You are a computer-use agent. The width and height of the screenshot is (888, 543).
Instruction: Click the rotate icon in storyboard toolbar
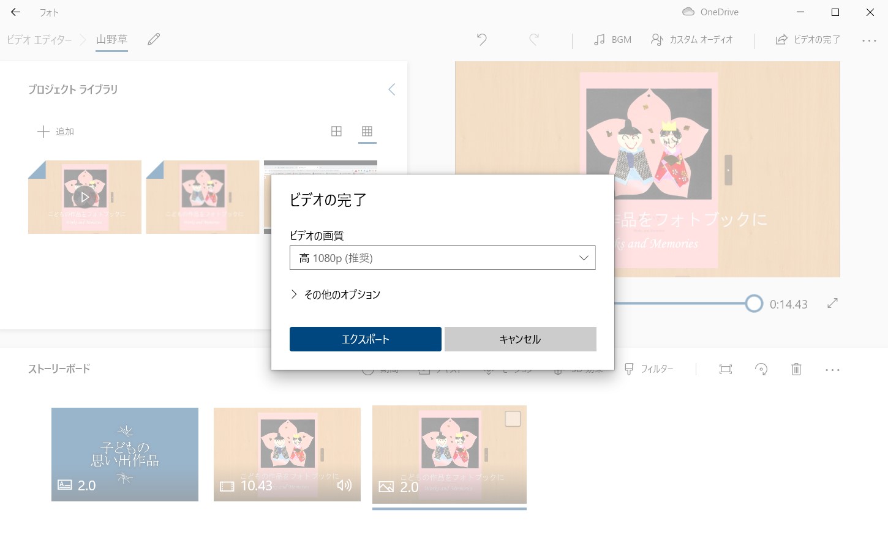pos(761,369)
